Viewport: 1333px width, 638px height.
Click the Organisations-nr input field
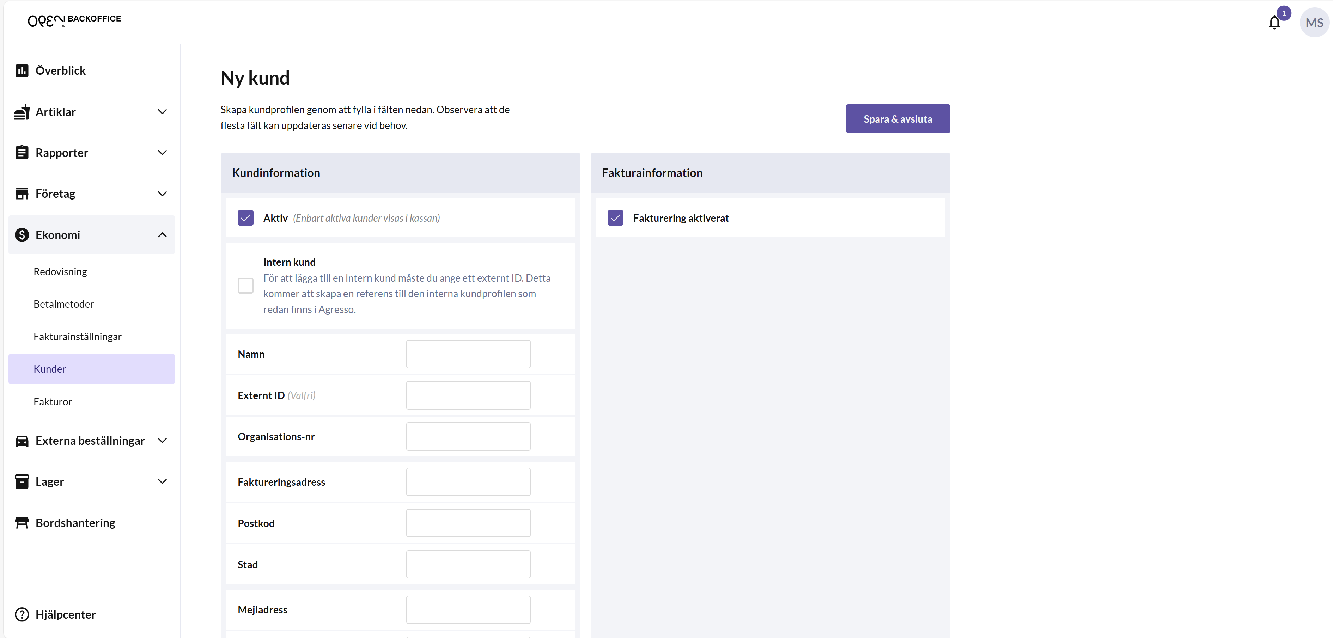(x=468, y=436)
